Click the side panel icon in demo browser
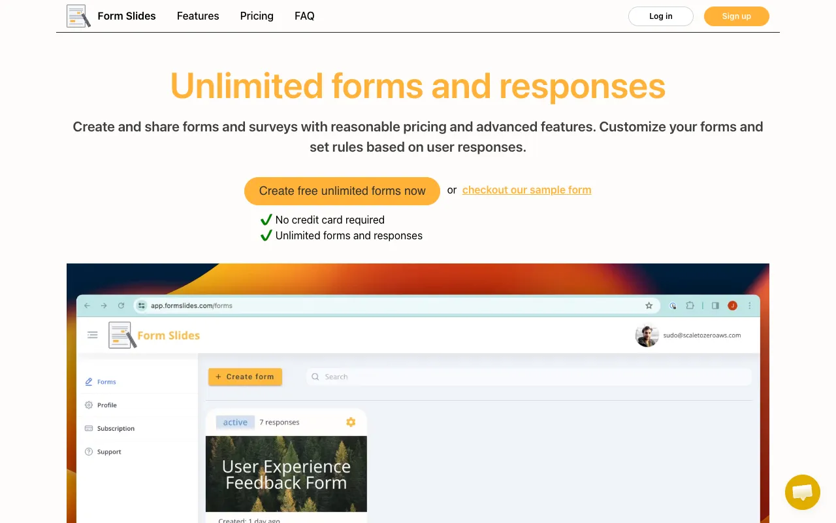The image size is (836, 523). 715,305
